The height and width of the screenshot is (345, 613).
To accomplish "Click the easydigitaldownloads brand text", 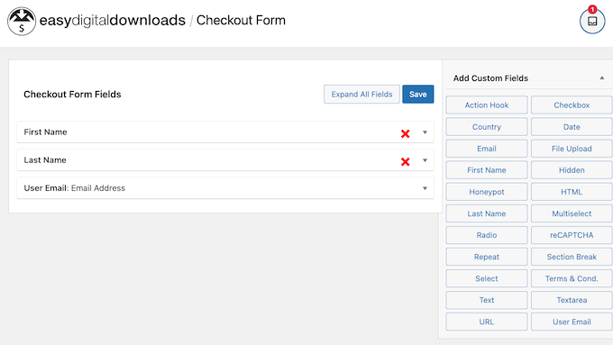I will tap(113, 21).
